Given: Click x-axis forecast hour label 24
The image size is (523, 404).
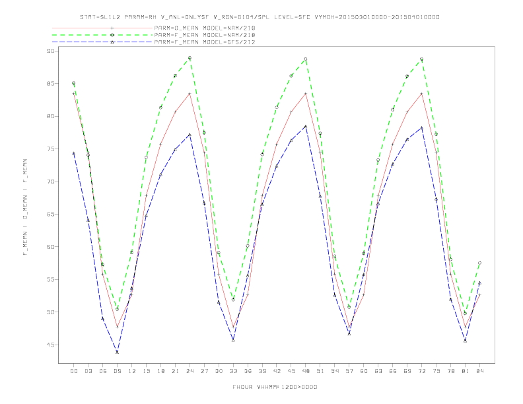Looking at the screenshot, I should coord(190,371).
